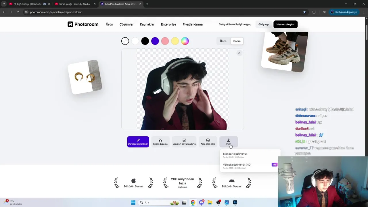Screen dimensions: 368x207
Task: Select the pink background swatch
Action: pos(165,41)
